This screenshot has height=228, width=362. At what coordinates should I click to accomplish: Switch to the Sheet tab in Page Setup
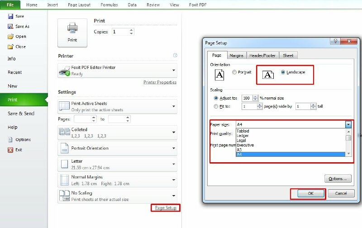point(288,55)
